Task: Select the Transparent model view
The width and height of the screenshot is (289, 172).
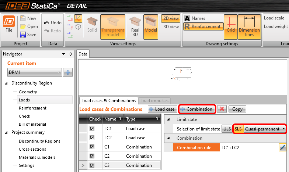Action: point(113,27)
